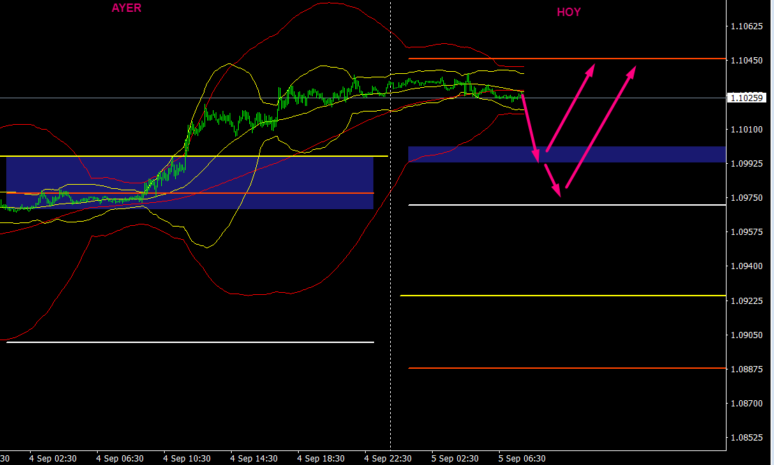Click the 5 Sep 06:30 time axis label
Image resolution: width=774 pixels, height=465 pixels.
(522, 459)
